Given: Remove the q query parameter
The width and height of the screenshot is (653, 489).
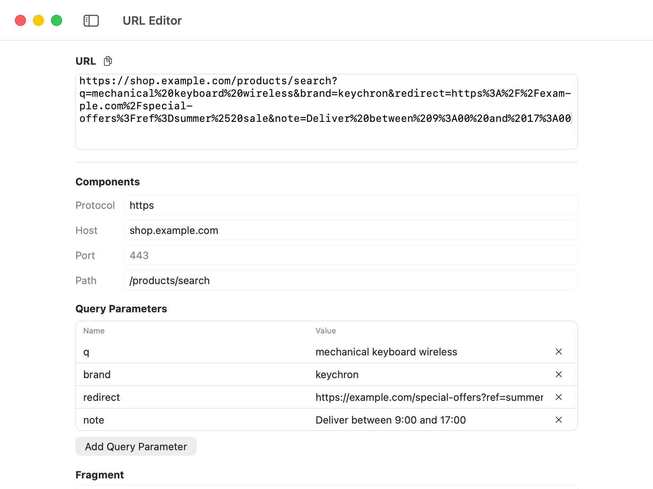Looking at the screenshot, I should click(559, 352).
